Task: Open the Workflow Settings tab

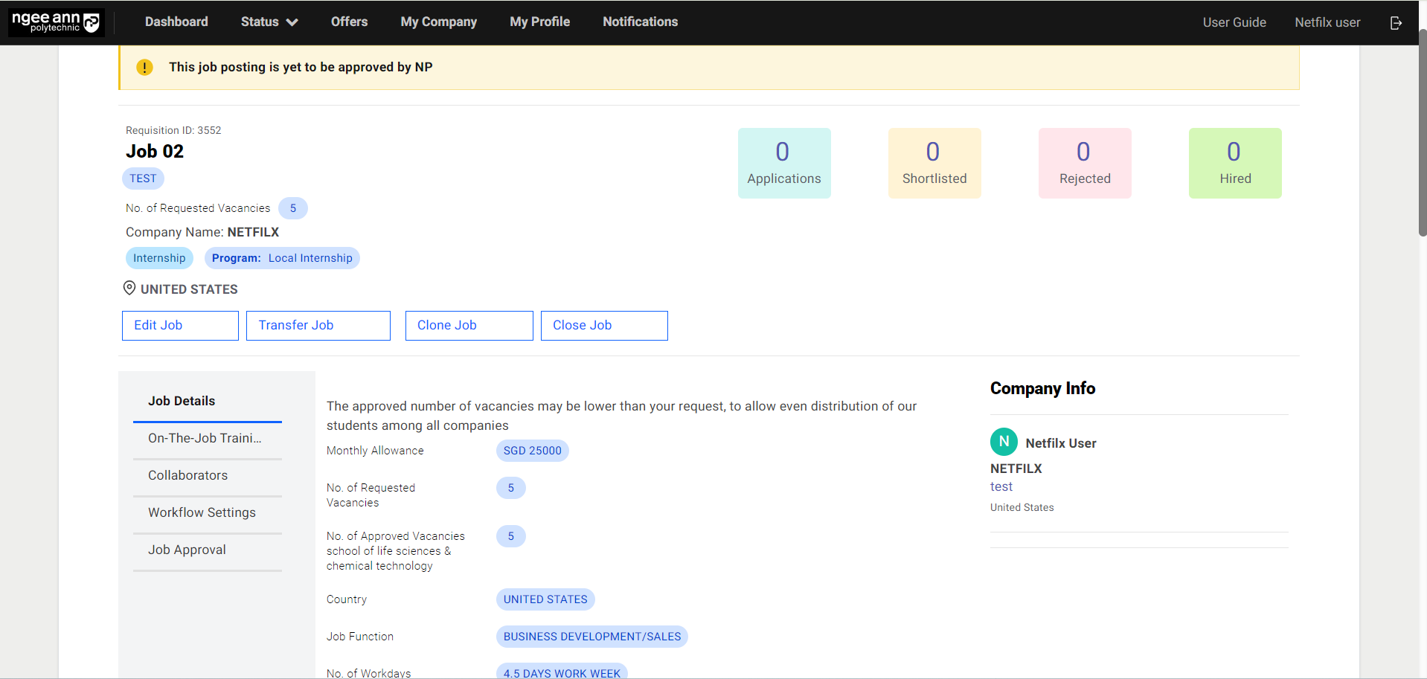Action: point(202,512)
